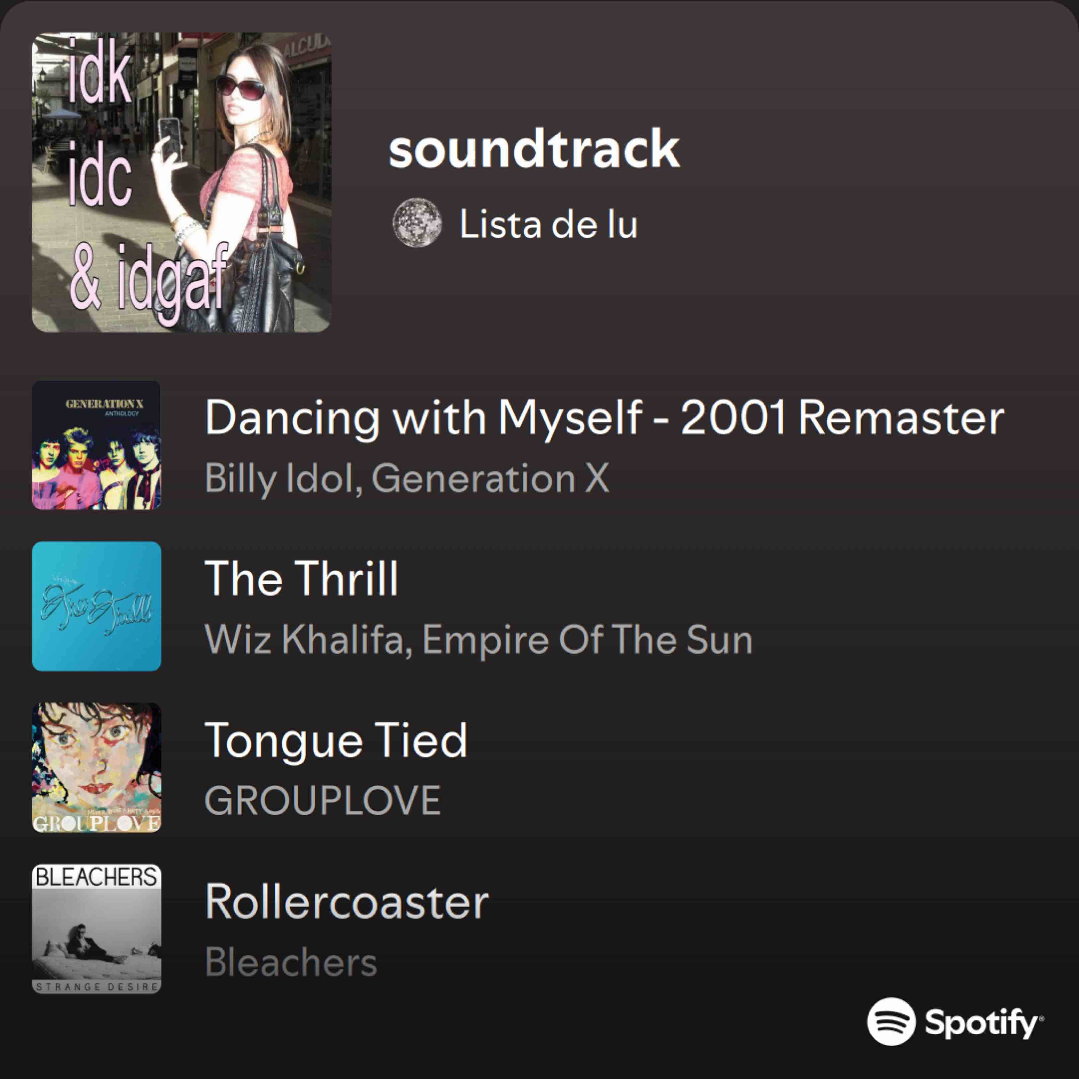Image resolution: width=1079 pixels, height=1079 pixels.
Task: Select the Billy Idol, Generation X artist line
Action: (407, 479)
